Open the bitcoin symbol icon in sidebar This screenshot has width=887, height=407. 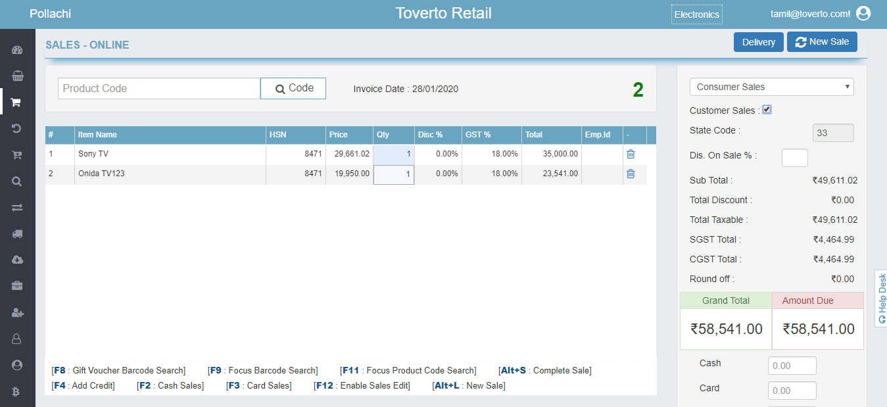pos(17,391)
